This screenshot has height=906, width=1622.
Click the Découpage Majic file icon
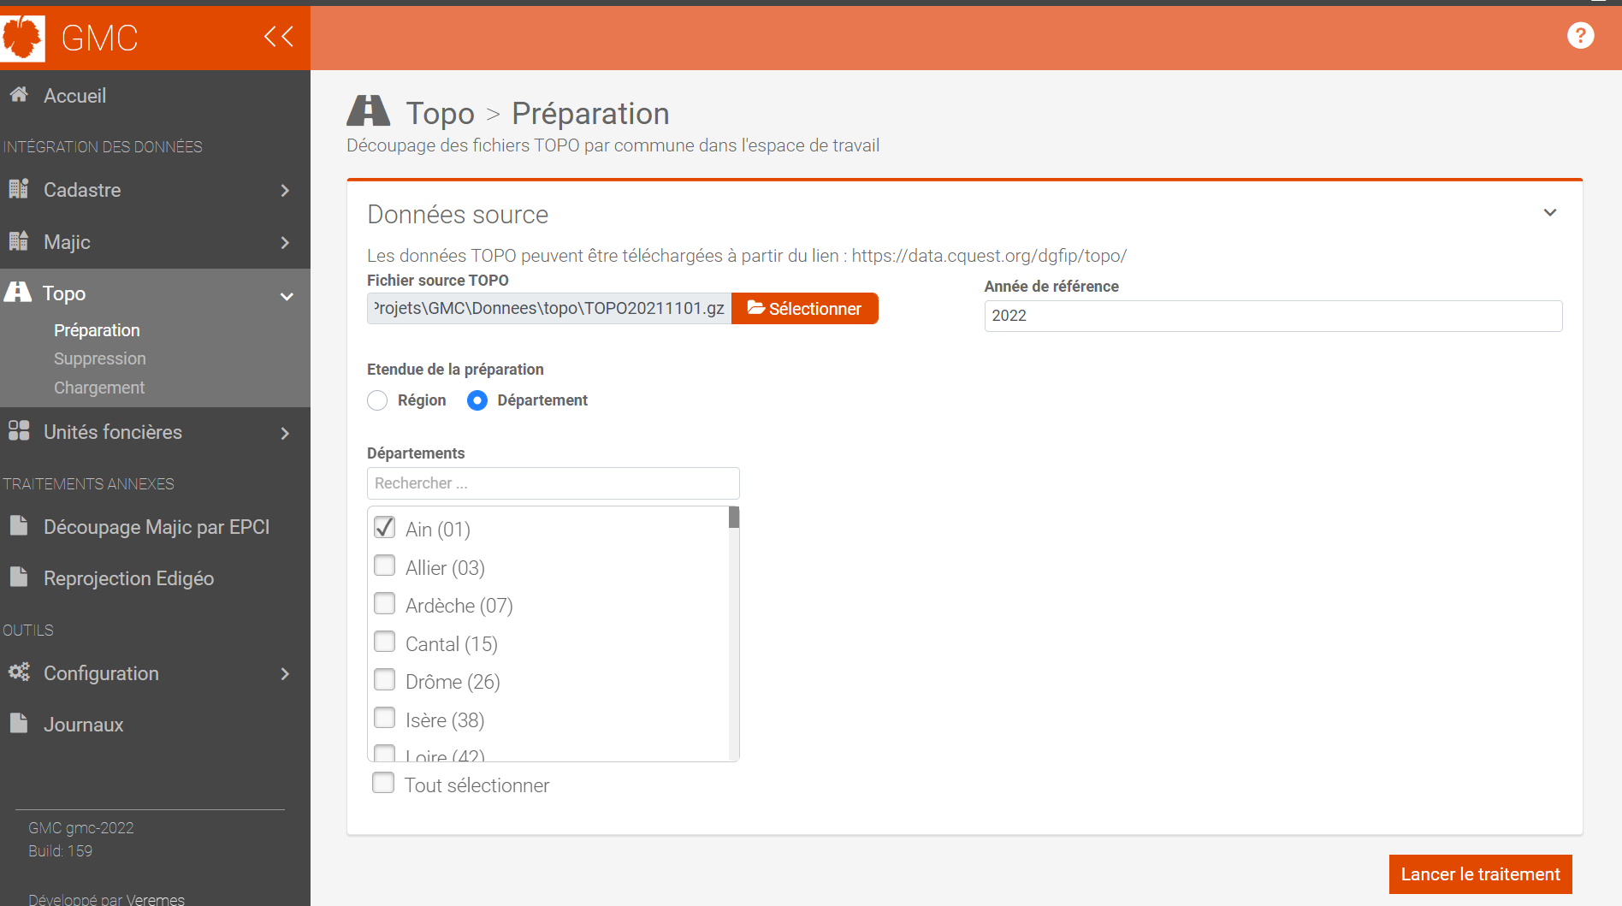click(x=19, y=525)
